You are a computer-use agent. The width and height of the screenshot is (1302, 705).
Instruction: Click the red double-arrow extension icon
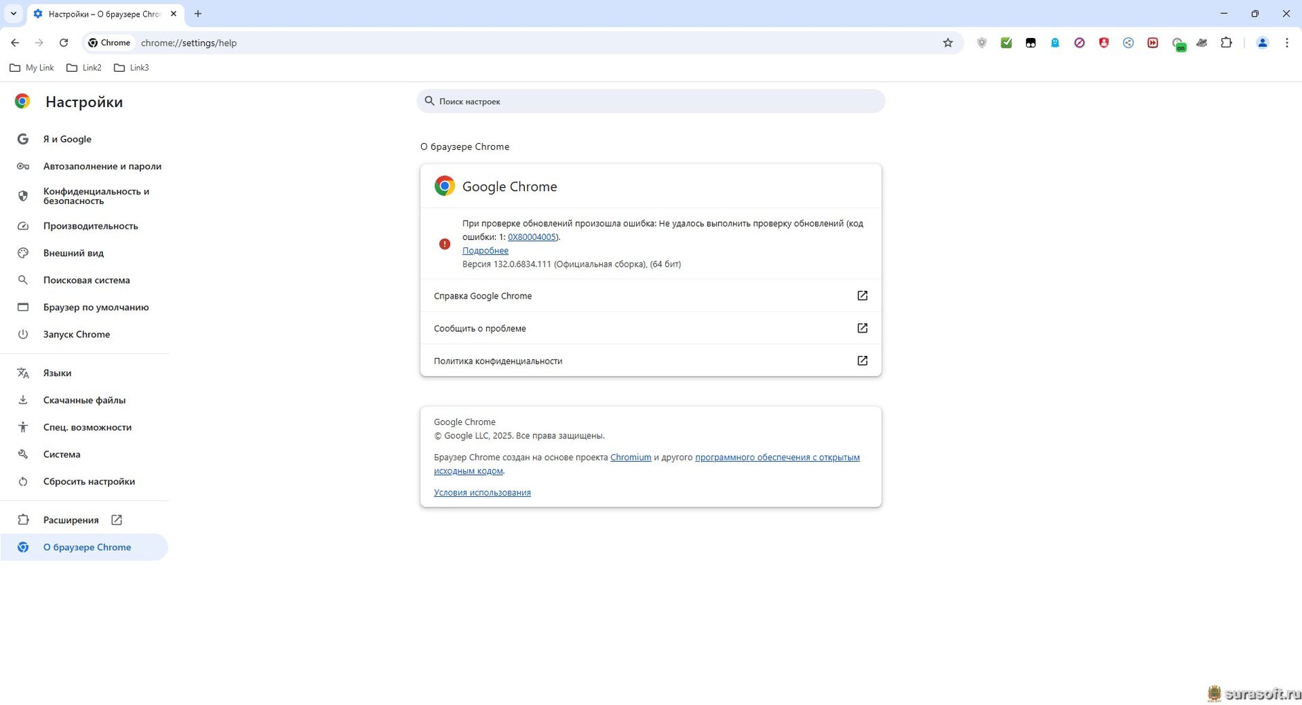pyautogui.click(x=1153, y=43)
